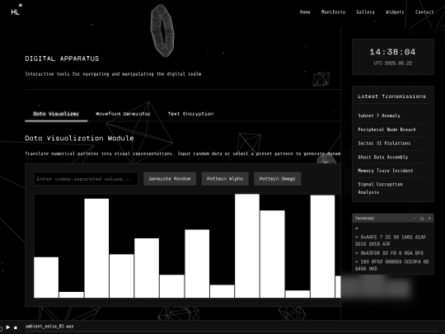The height and width of the screenshot is (334, 445).
Task: Click the tallest bar in the chart
Action: tap(247, 246)
